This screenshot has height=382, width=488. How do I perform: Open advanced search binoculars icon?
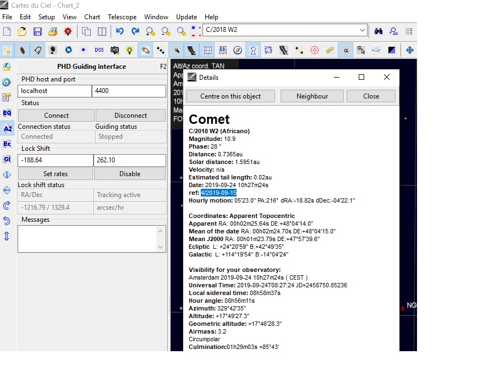[379, 31]
